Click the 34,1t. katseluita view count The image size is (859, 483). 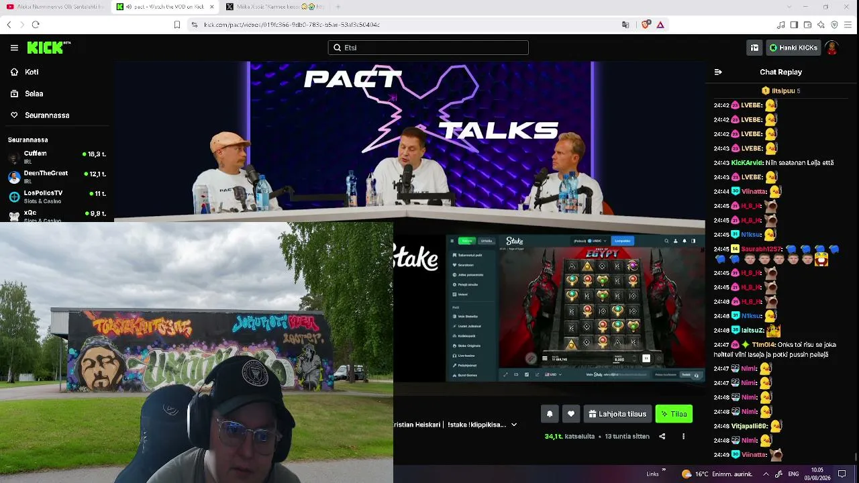[x=570, y=436]
